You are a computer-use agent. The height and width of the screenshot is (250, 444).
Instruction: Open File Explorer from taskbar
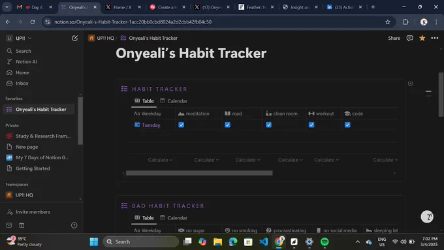click(217, 242)
